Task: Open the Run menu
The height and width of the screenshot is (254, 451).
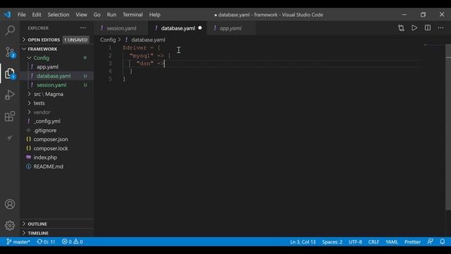Action: pos(111,14)
